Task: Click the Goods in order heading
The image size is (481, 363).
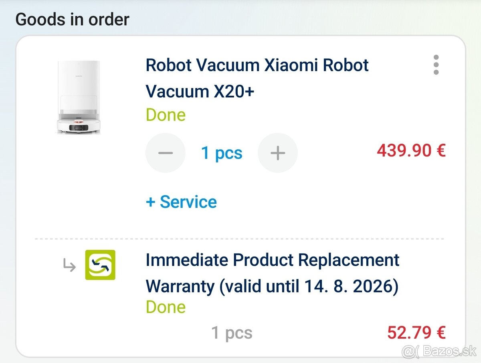Action: pyautogui.click(x=73, y=19)
